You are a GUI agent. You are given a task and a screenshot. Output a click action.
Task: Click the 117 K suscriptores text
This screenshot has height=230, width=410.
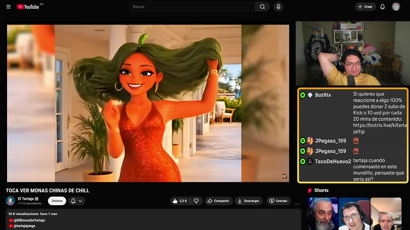30,203
